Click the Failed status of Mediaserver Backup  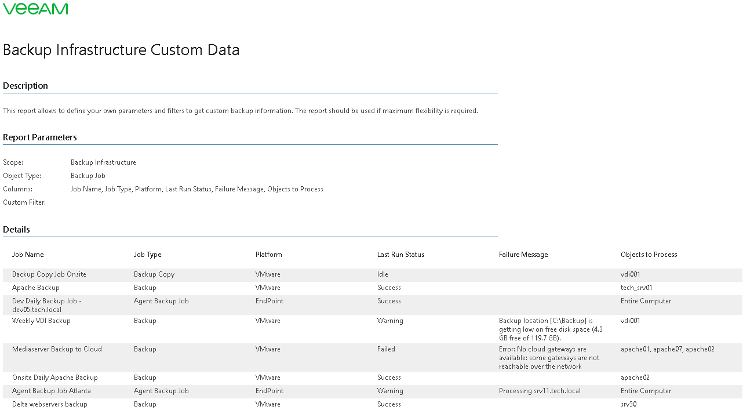(386, 349)
